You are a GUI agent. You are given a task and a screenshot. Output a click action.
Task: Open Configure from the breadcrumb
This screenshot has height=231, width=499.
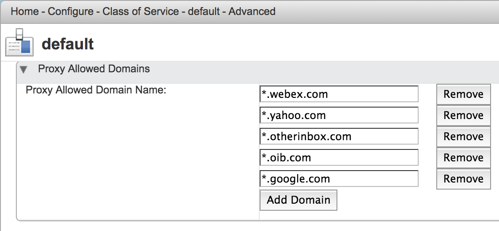tap(71, 11)
